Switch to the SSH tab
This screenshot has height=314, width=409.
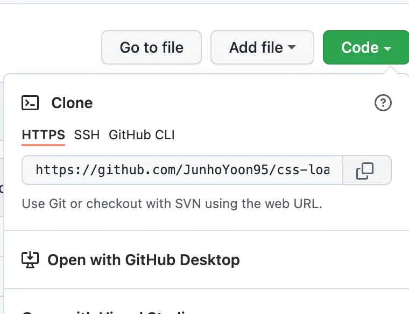click(87, 135)
